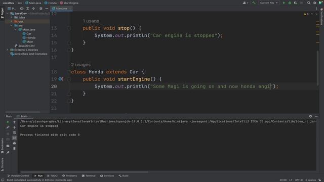Click Collapse All in Project panel toolbar

(x=33, y=9)
